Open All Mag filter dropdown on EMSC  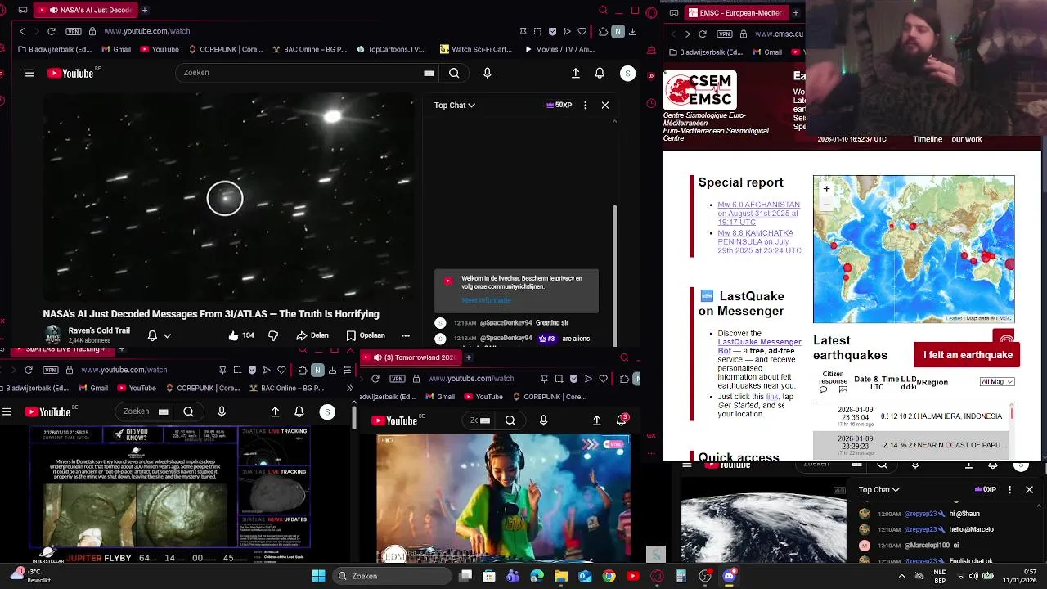point(997,381)
